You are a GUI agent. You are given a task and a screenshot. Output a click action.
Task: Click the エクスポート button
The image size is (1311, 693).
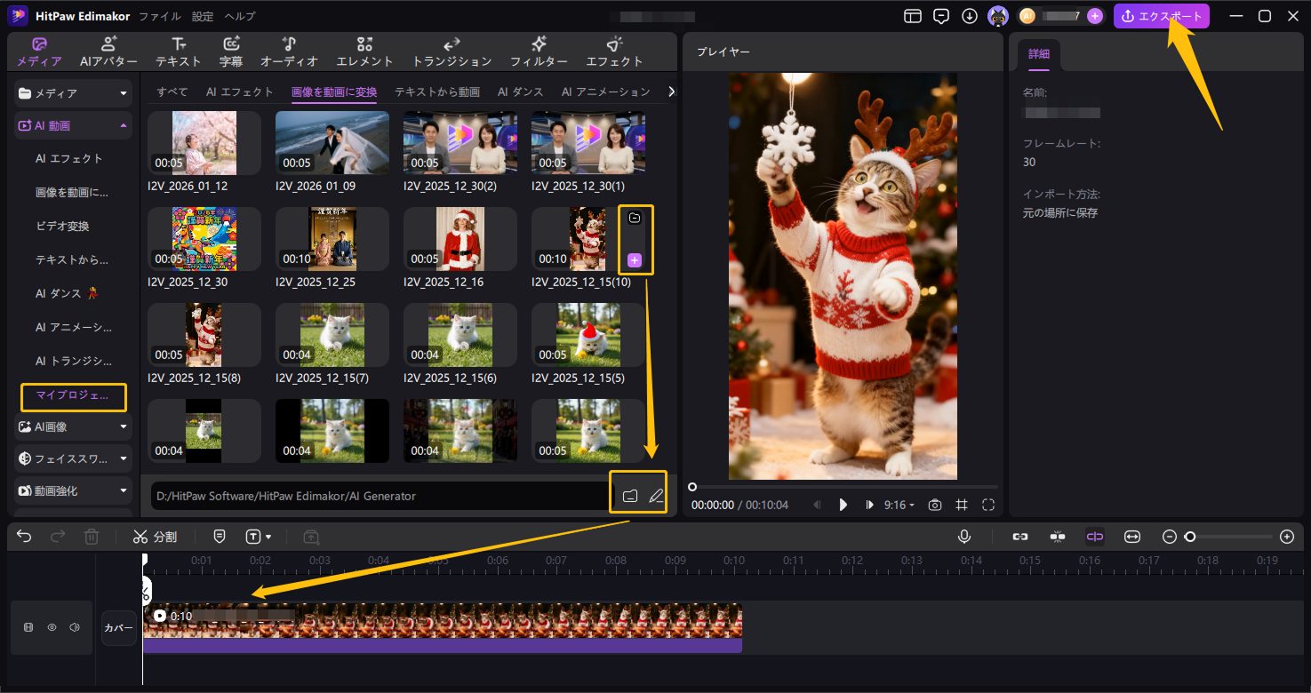click(x=1161, y=16)
